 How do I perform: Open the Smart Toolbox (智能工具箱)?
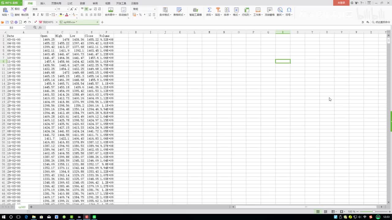point(195,12)
